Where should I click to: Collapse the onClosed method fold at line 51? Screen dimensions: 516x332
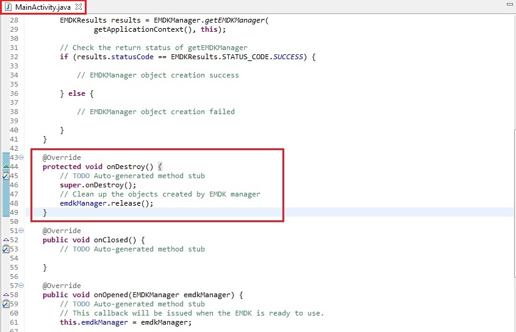pos(21,231)
